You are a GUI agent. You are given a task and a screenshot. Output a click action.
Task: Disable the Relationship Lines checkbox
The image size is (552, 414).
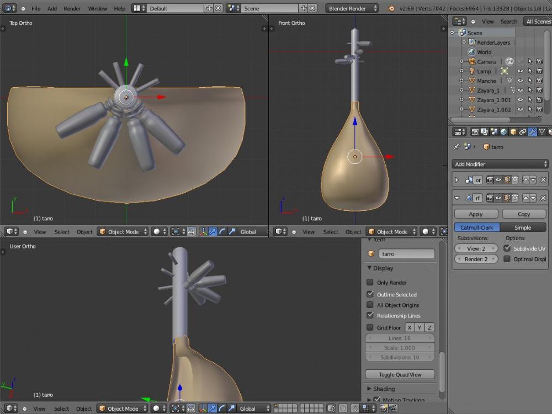tap(370, 316)
